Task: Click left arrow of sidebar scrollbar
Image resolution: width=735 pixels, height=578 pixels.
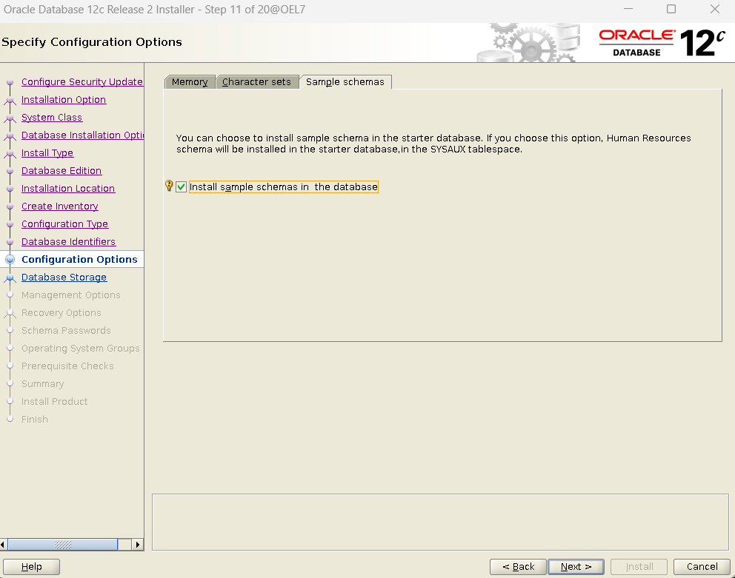Action: point(3,544)
